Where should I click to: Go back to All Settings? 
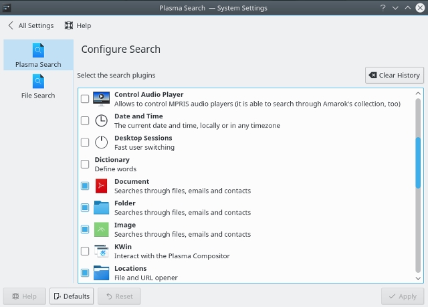(x=31, y=25)
